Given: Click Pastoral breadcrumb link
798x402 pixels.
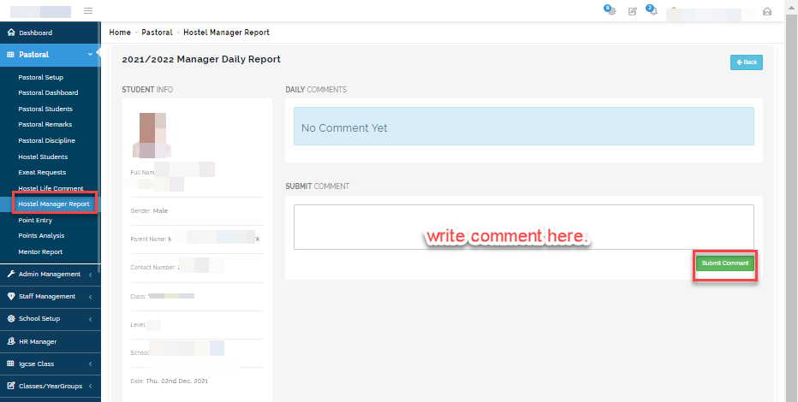Looking at the screenshot, I should point(157,33).
